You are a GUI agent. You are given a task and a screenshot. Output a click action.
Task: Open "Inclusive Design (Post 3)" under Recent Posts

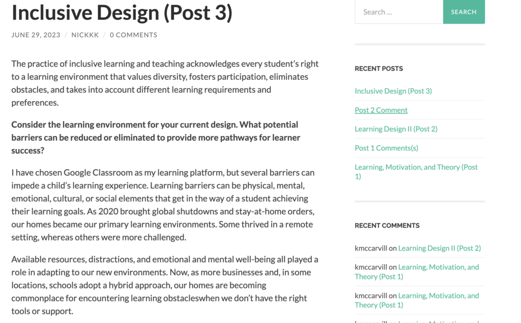pos(393,91)
